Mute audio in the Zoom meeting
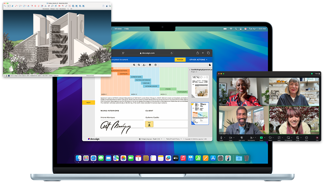Screen dimensions: 325x182 coord(221,137)
